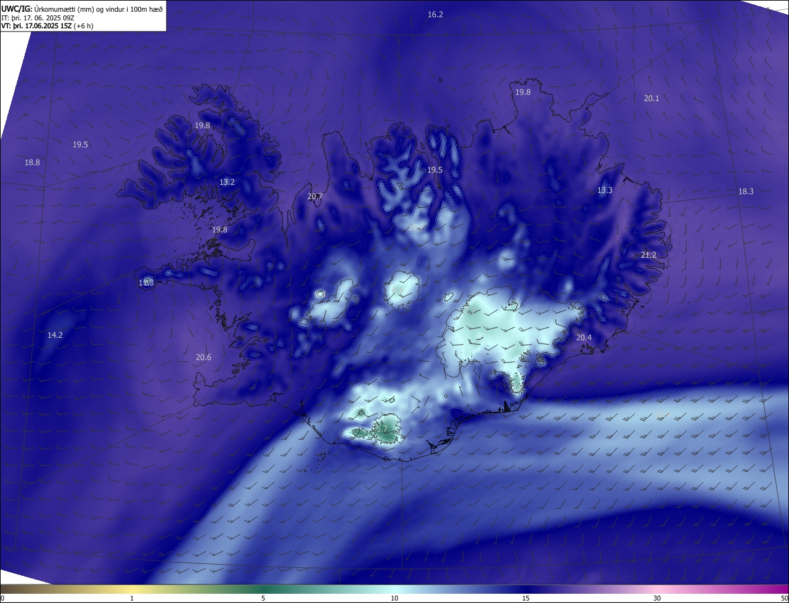Screen dimensions: 789x603
Task: Click the initial time line "IT: þri. 17. 06. 2025 09Z"
Action: pos(38,18)
